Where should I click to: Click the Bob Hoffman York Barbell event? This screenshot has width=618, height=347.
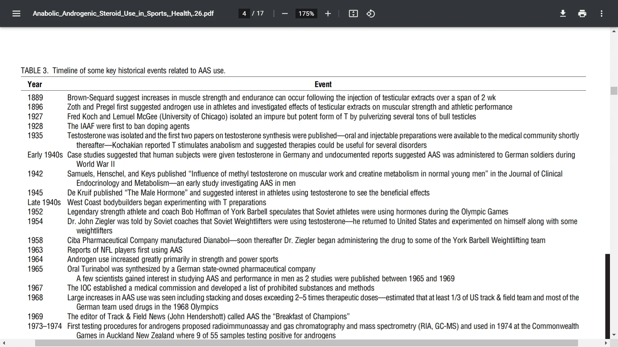pos(287,212)
